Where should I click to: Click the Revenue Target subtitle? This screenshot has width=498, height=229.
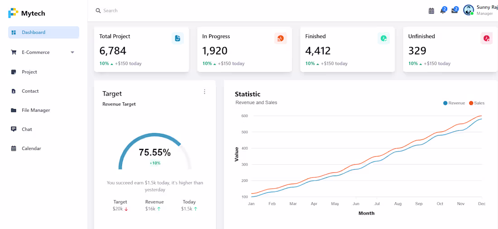click(x=119, y=104)
